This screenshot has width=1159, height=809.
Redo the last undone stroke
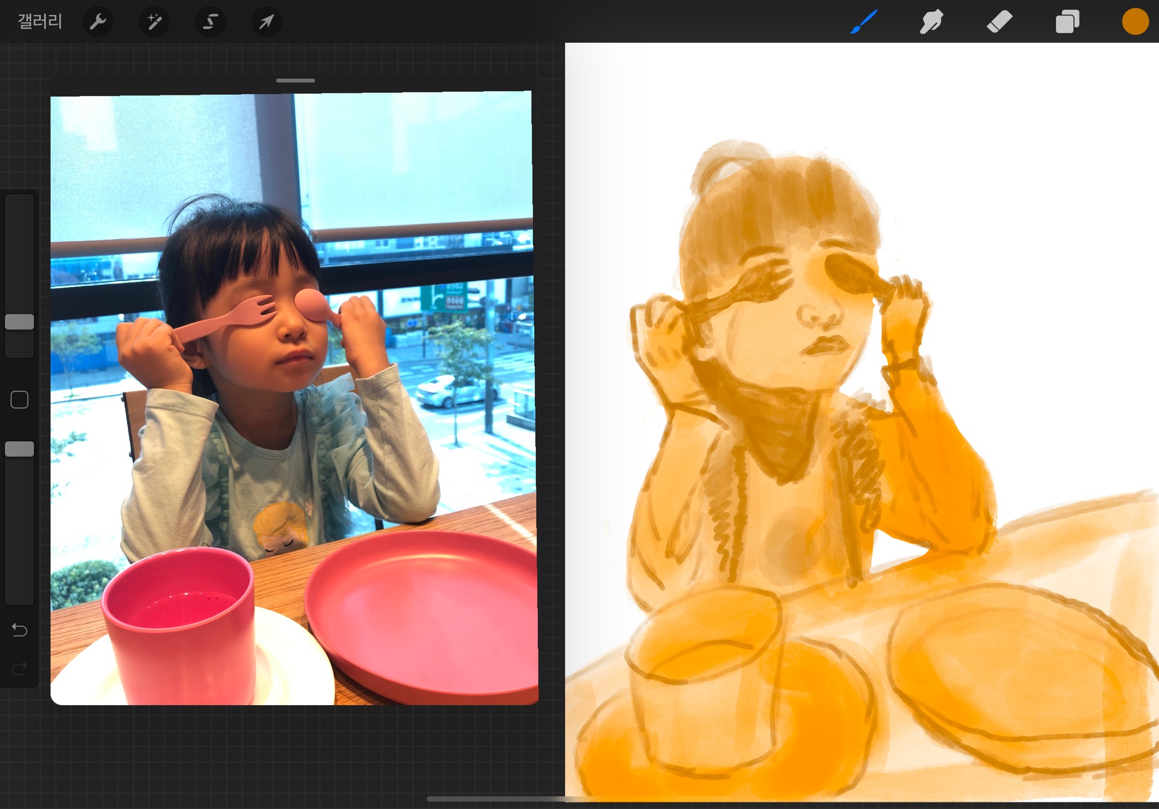tap(19, 668)
